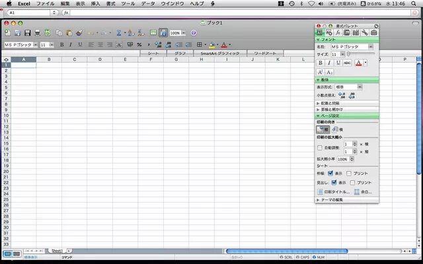Click the Paste clipboard icon
Screen dimensions: 423x264
coord(69,33)
